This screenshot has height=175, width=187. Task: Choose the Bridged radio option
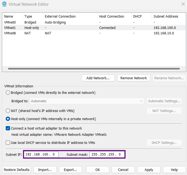coord(8,93)
